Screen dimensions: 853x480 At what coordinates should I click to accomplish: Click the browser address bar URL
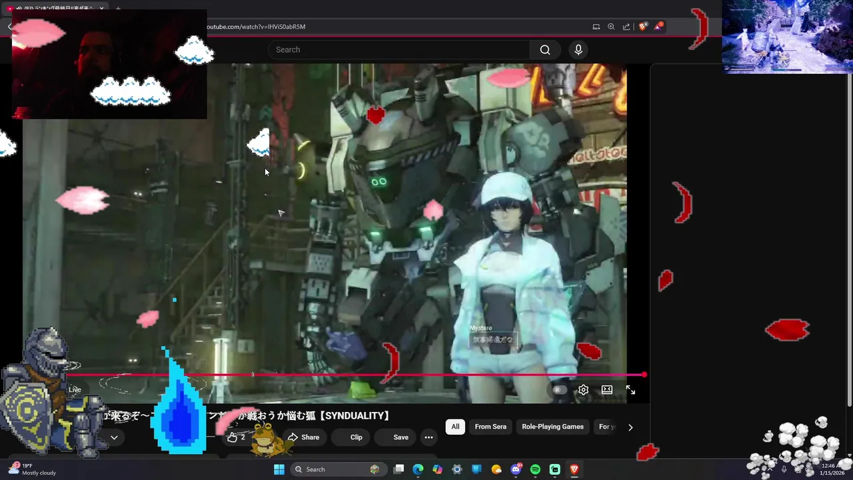[256, 27]
